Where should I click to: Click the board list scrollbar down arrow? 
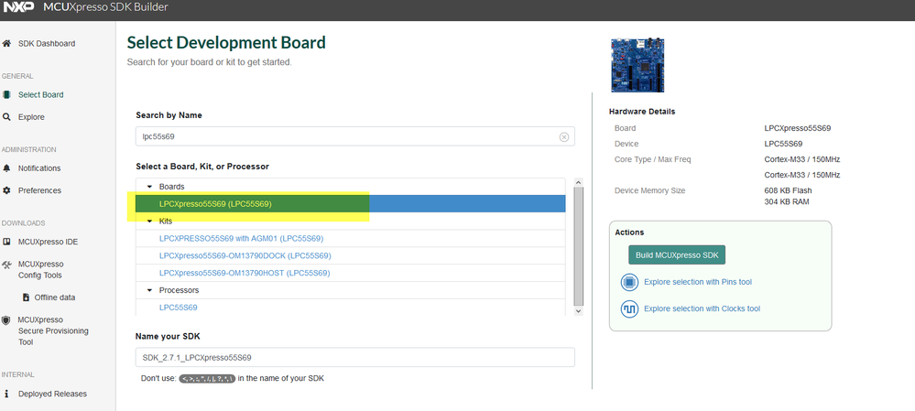[578, 311]
